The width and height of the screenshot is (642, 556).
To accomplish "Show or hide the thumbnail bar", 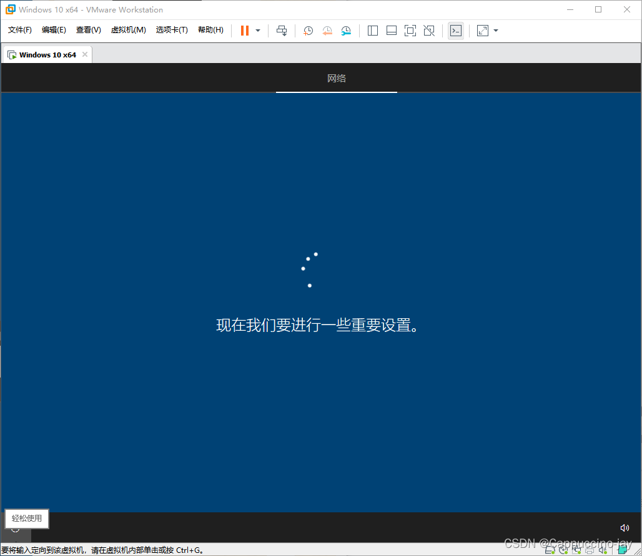I will coord(392,30).
